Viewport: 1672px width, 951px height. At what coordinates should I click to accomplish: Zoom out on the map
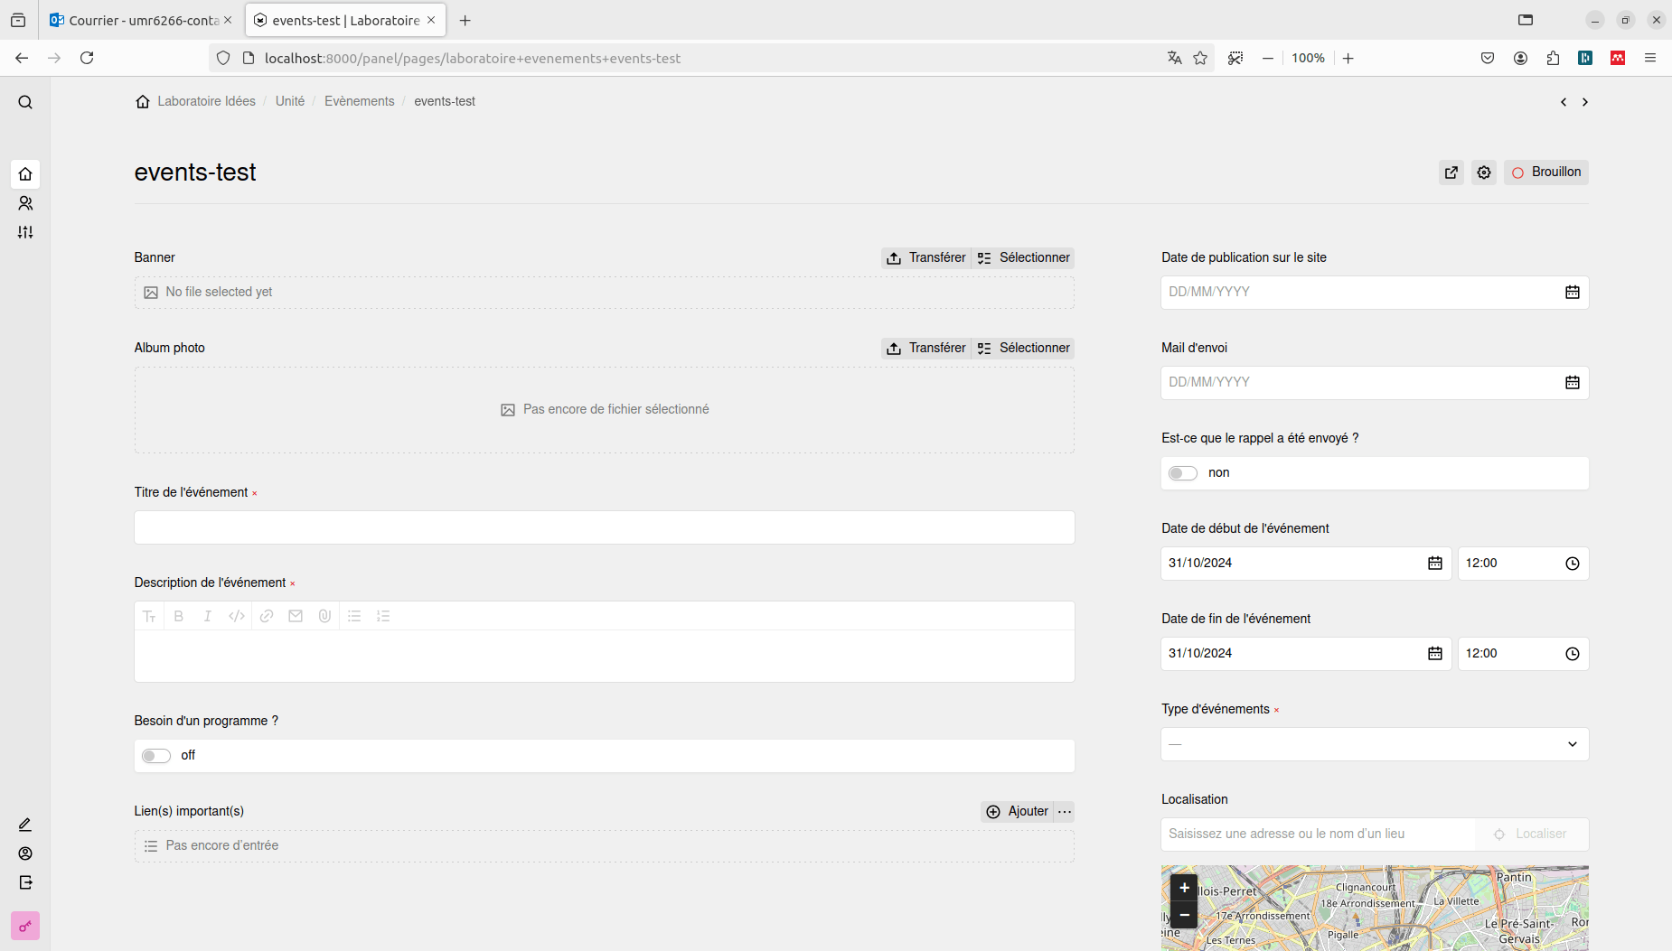(1184, 915)
